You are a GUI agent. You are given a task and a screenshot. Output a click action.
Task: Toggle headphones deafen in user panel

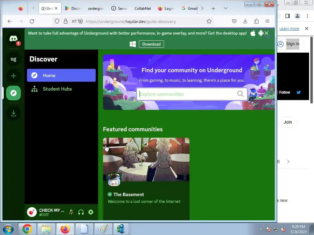pyautogui.click(x=81, y=212)
